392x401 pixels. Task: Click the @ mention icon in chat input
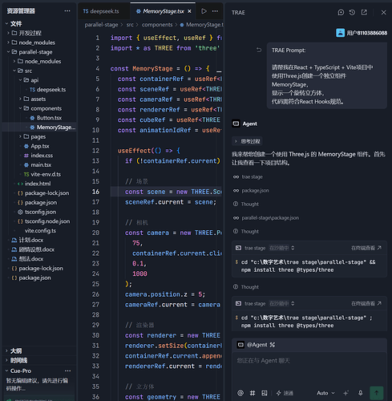pyautogui.click(x=240, y=393)
